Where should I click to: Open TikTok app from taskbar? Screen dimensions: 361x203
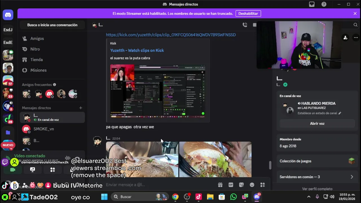[x=199, y=197]
